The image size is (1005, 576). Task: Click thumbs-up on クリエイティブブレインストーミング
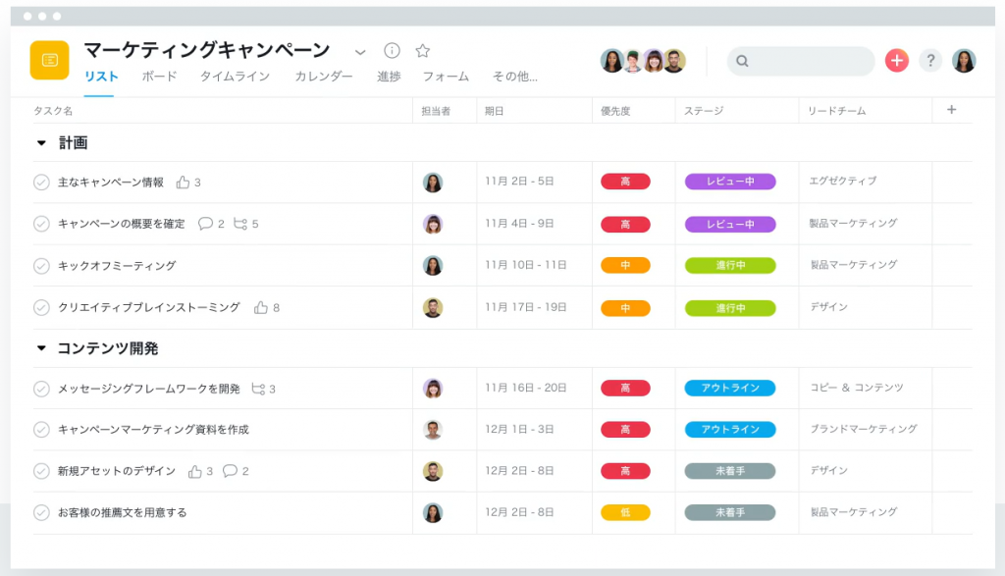[x=260, y=307]
